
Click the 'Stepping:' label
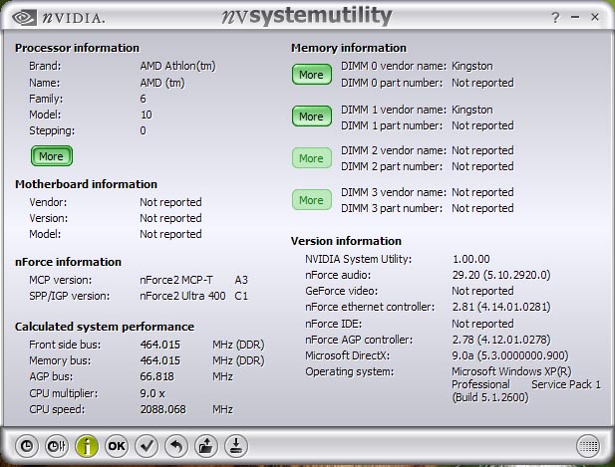[x=52, y=130]
